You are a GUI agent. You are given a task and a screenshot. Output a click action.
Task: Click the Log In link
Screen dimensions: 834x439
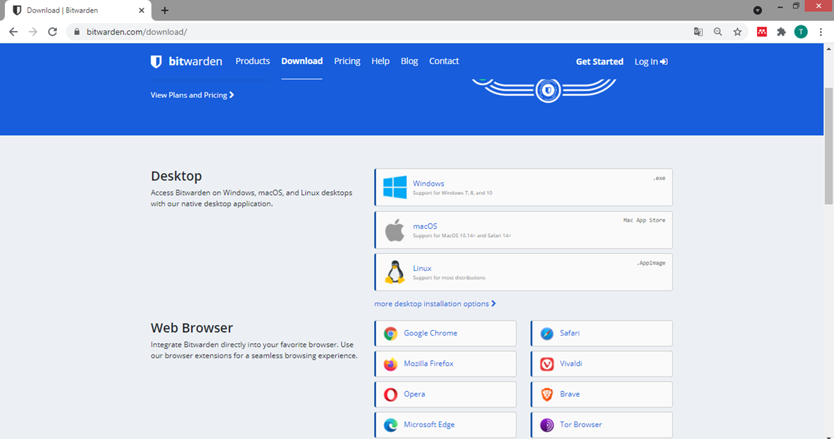[651, 62]
